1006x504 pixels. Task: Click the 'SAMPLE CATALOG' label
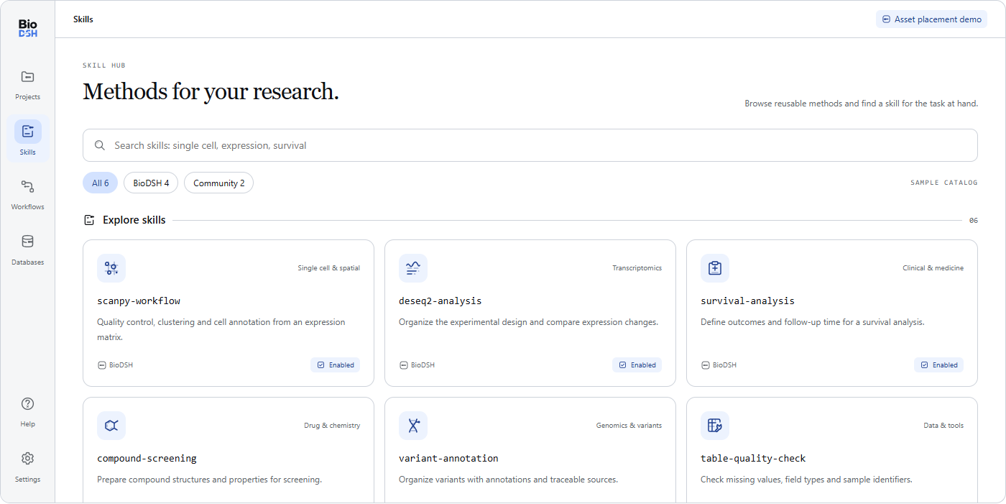click(x=944, y=183)
